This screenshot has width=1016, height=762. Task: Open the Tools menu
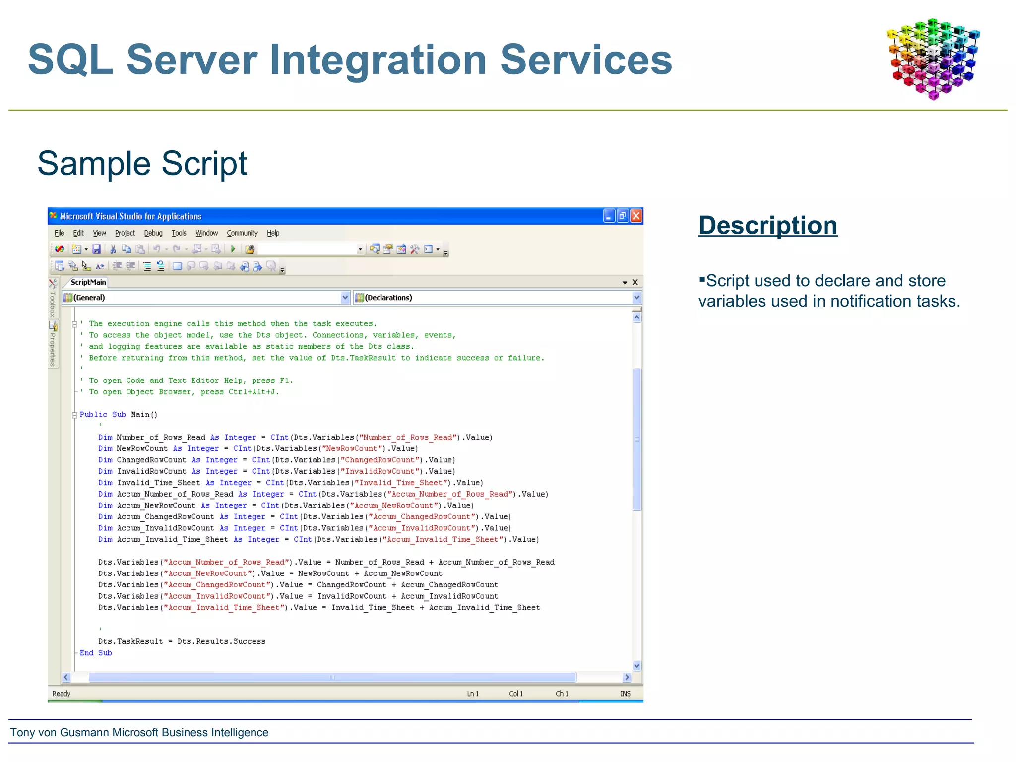[x=179, y=233]
